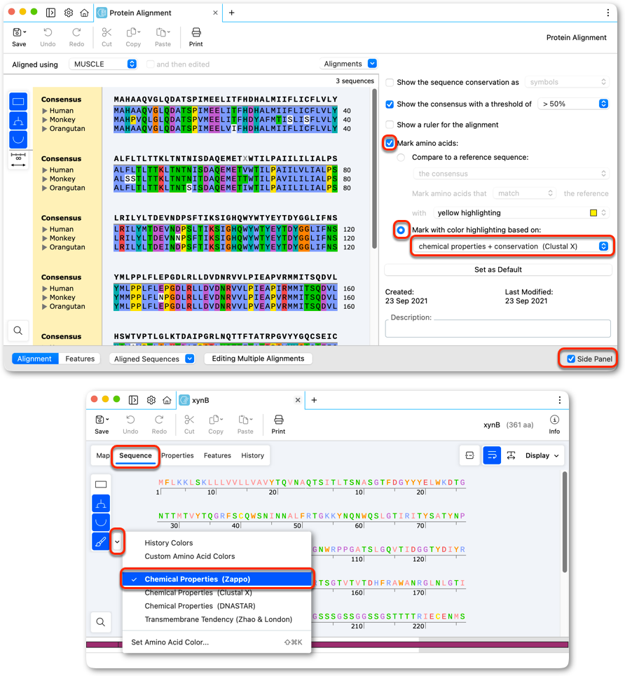Click alignment view vertical scrollbar

point(374,169)
